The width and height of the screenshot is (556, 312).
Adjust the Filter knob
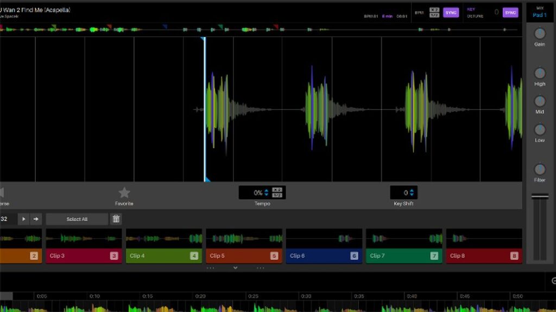pos(540,170)
